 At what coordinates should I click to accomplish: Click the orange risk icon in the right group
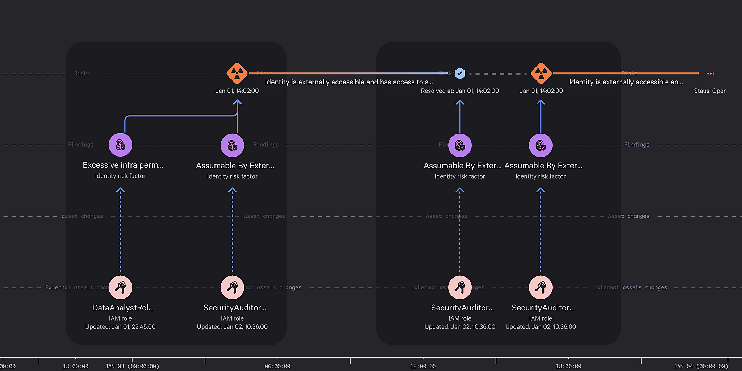click(x=541, y=73)
